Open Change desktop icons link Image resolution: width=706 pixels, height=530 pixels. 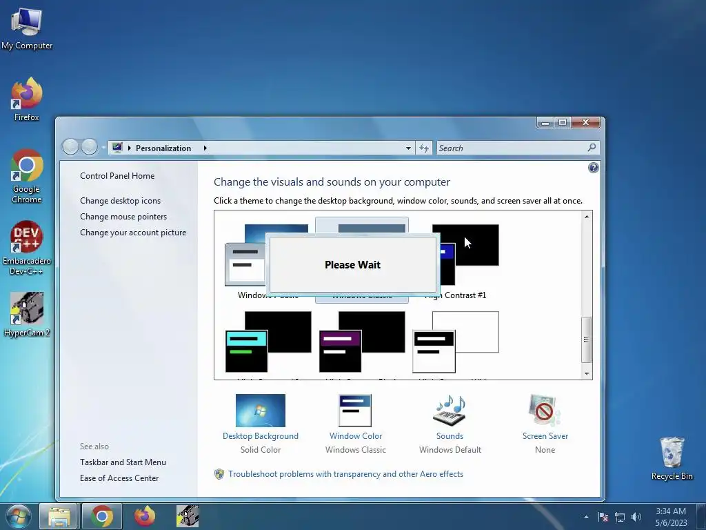point(120,201)
